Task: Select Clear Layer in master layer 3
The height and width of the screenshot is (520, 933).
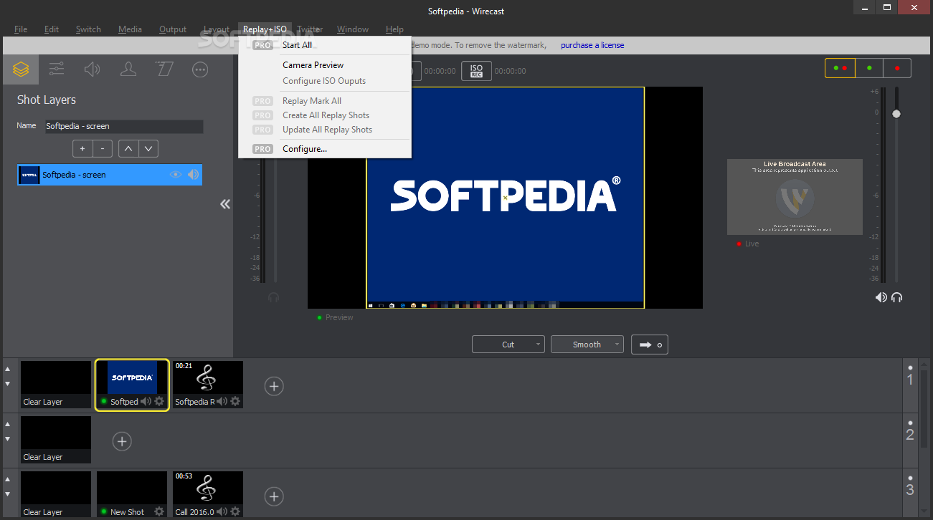Action: [56, 494]
